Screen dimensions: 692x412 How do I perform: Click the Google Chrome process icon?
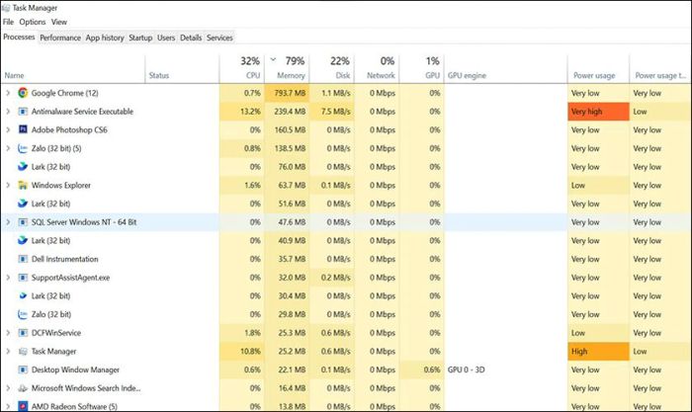click(22, 93)
